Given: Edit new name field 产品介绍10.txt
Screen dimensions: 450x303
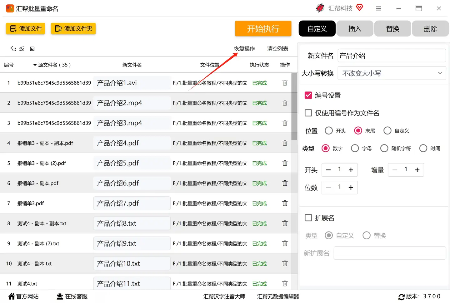Looking at the screenshot, I should 132,263.
